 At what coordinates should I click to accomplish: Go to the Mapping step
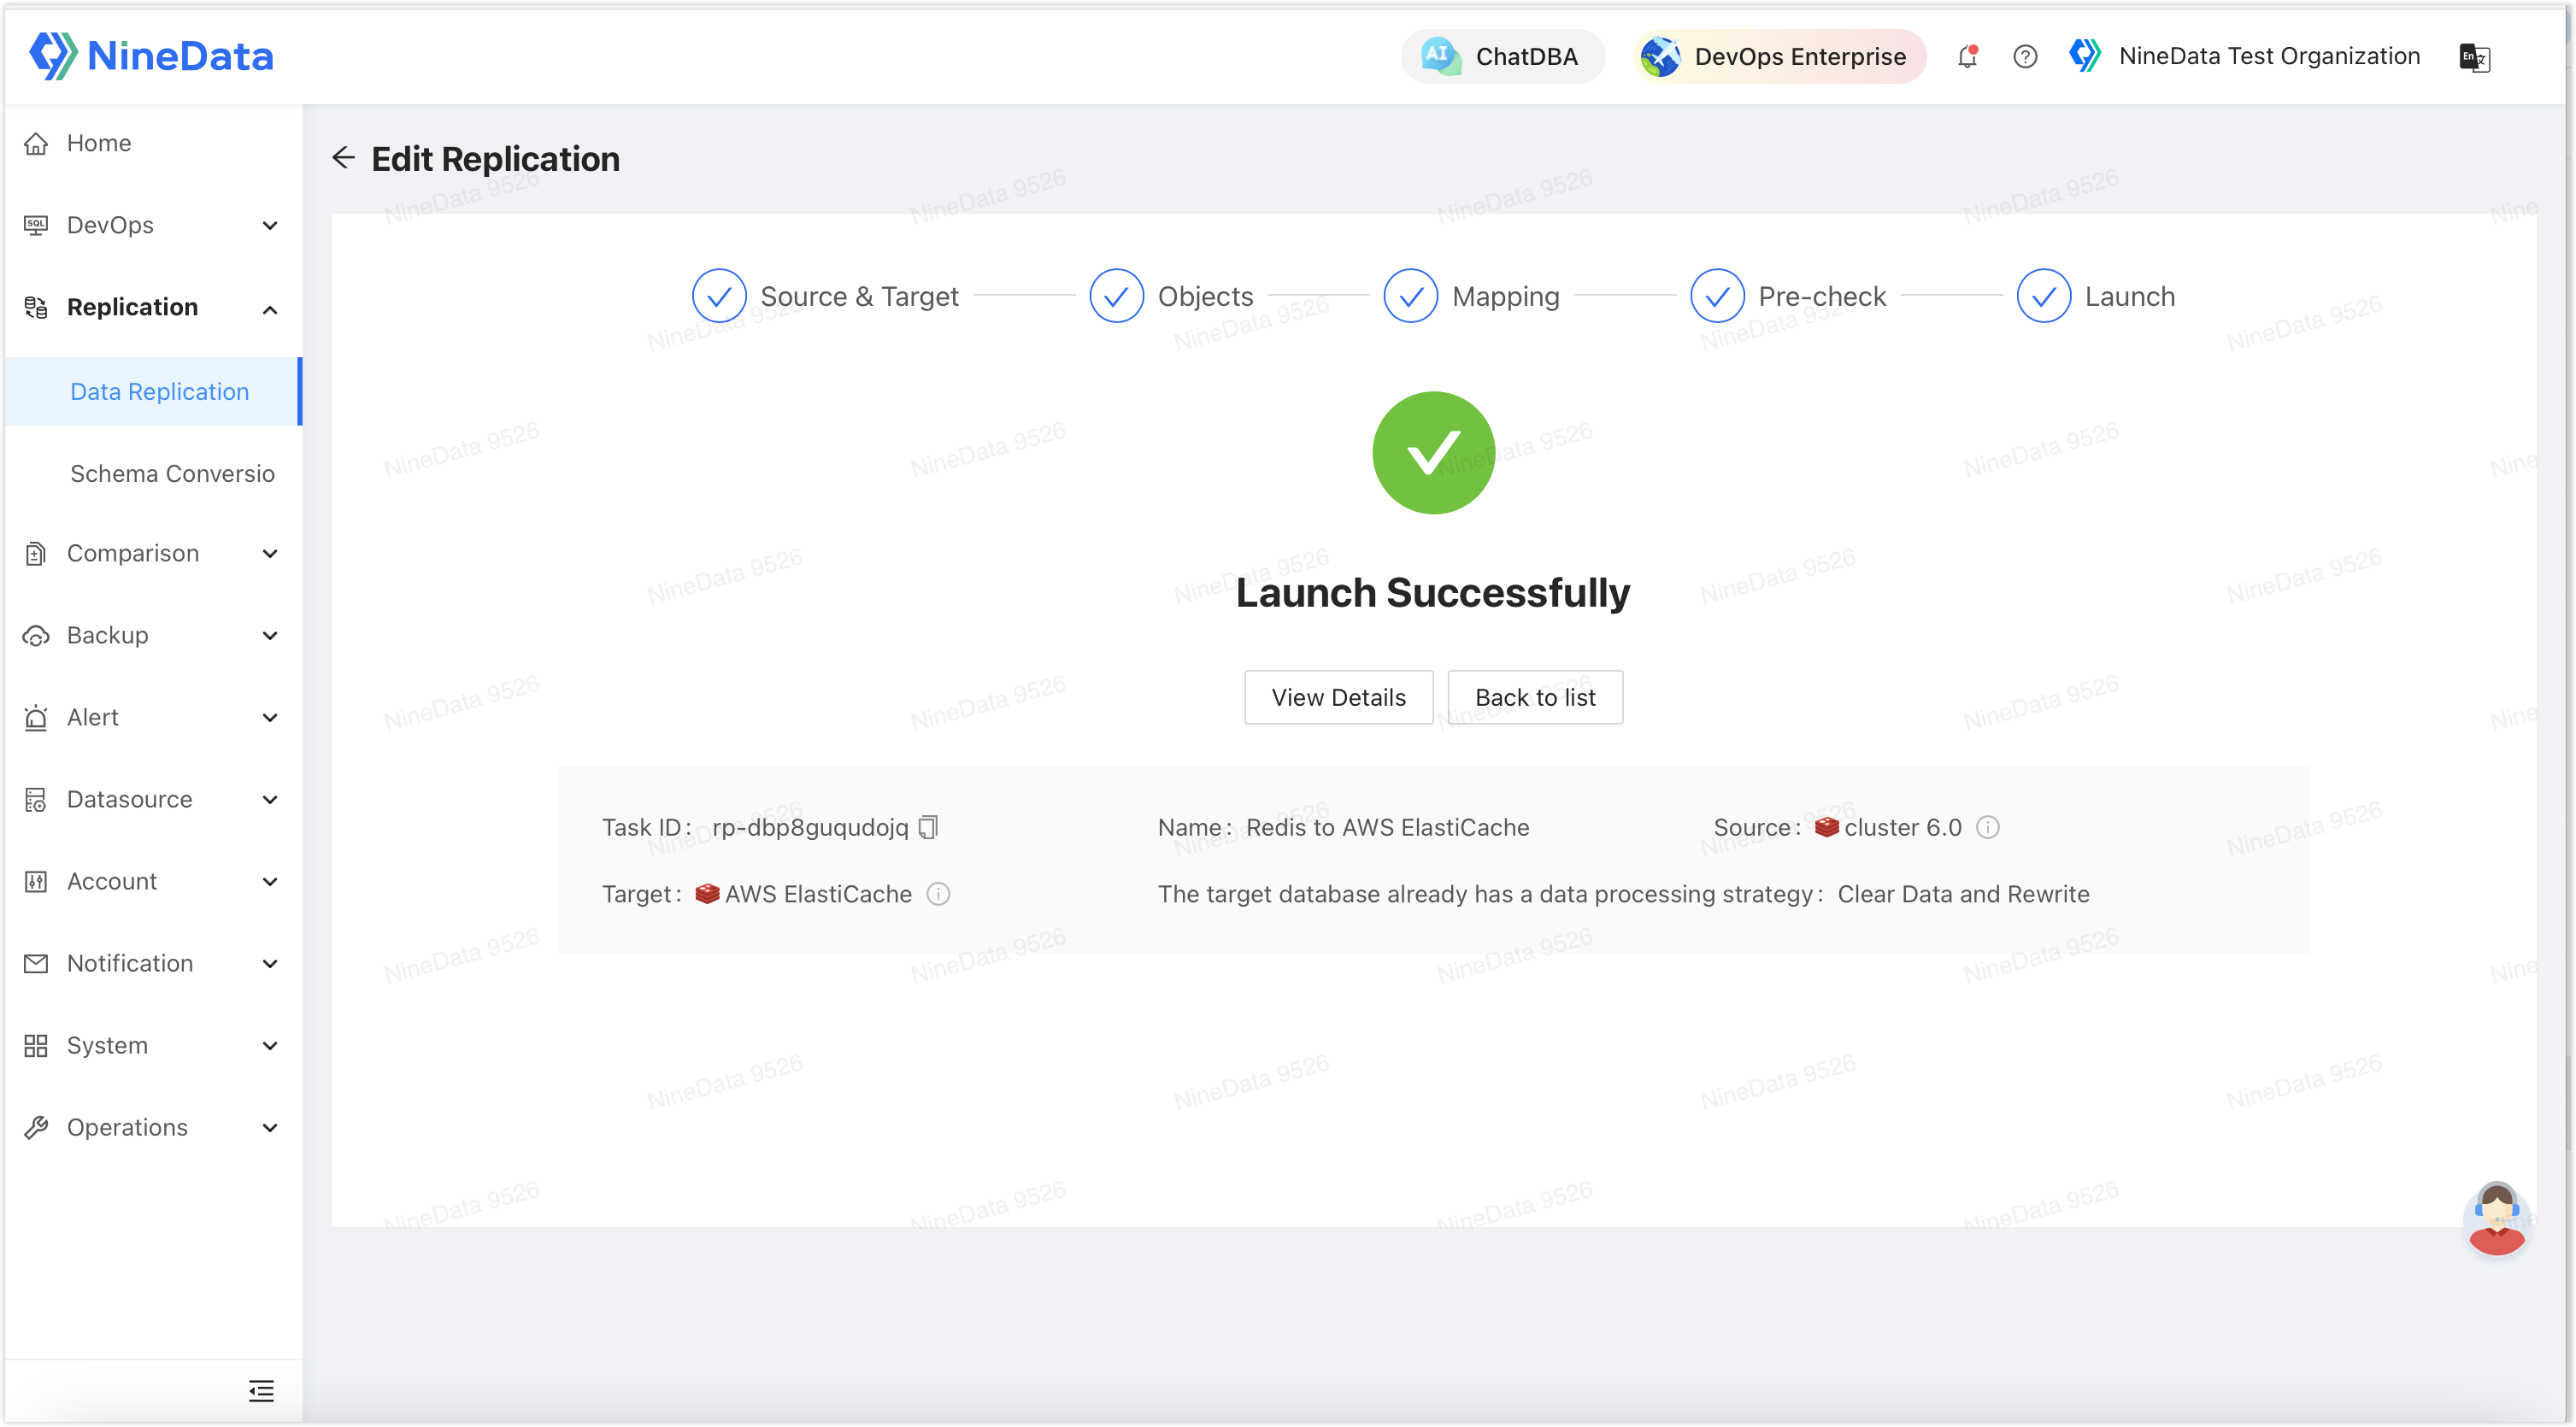(x=1472, y=296)
